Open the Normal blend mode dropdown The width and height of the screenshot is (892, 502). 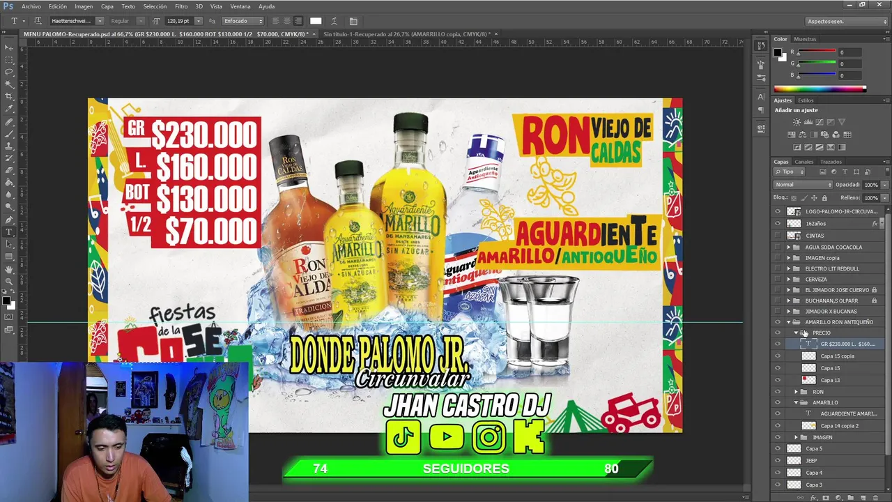pos(803,185)
